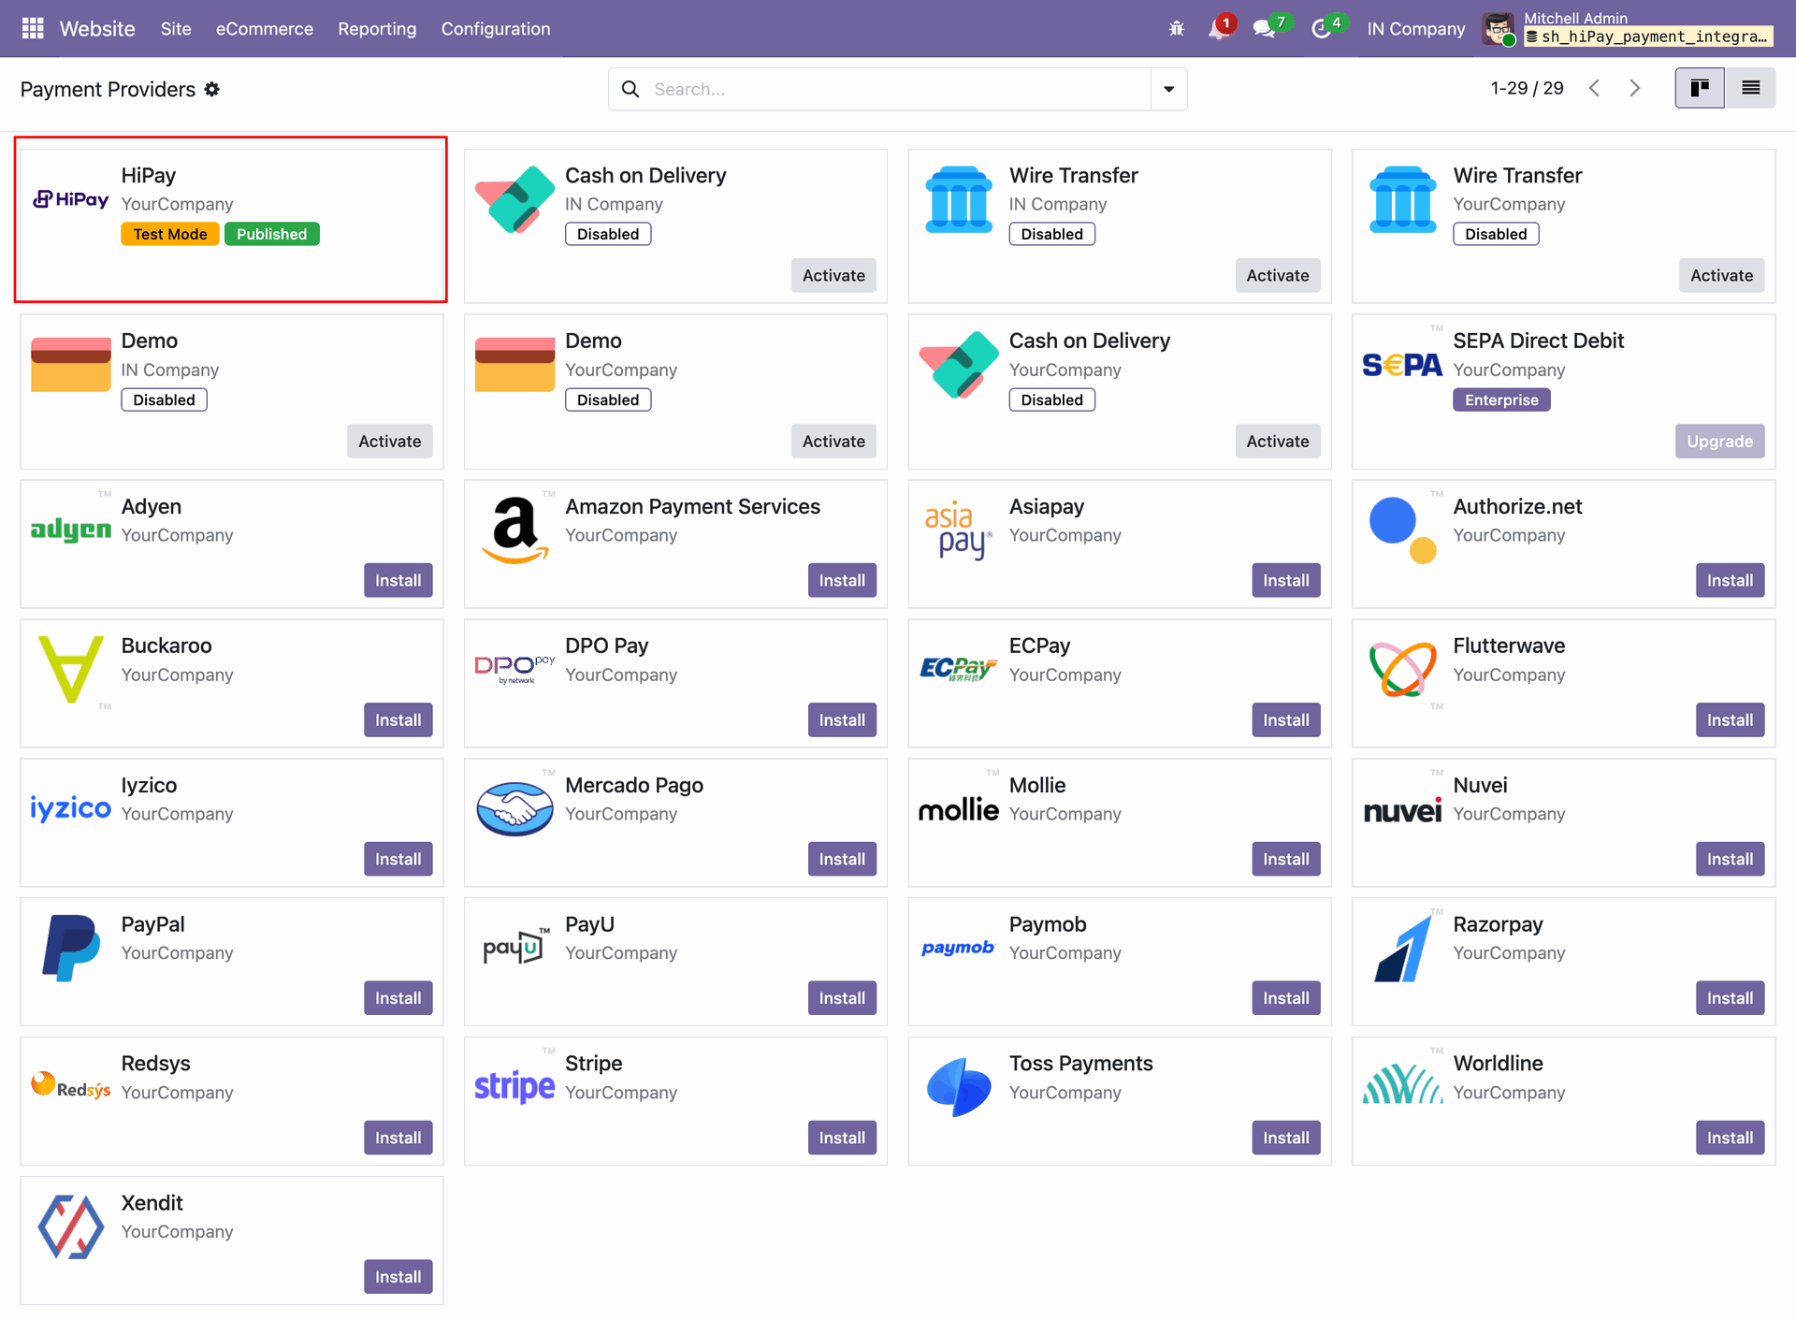Open the Configuration menu
This screenshot has height=1320, width=1796.
pyautogui.click(x=496, y=29)
